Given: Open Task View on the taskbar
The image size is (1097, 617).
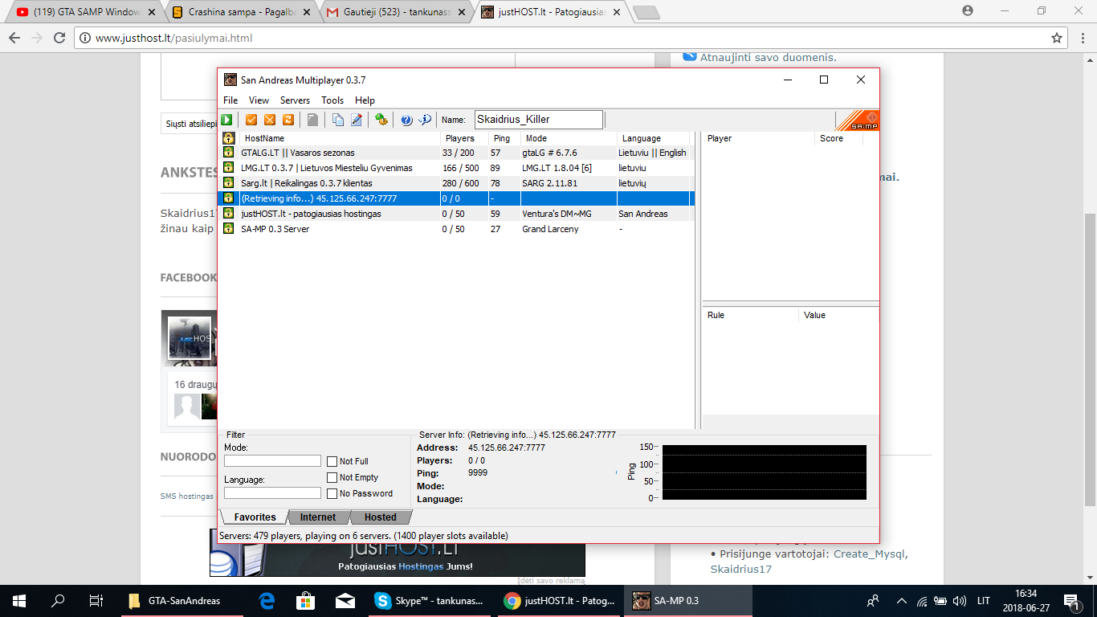Looking at the screenshot, I should click(96, 600).
